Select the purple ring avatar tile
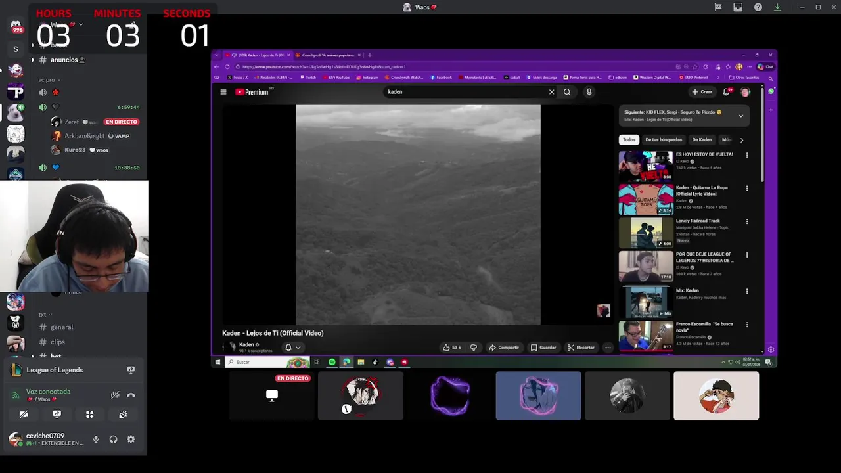 449,396
